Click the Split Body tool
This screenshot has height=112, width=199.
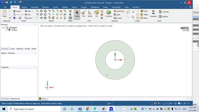[119, 11]
